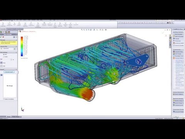The width and height of the screenshot is (185, 139).
Task: Accept View Results with green checkmark
Action: pyautogui.click(x=1, y=37)
